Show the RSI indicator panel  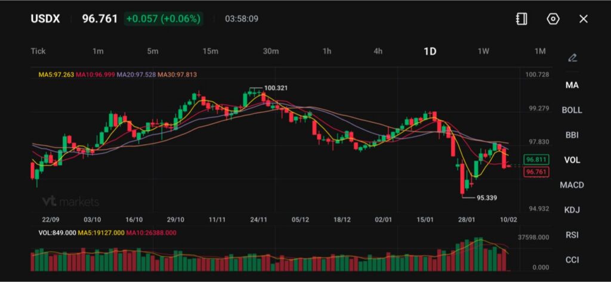point(572,235)
